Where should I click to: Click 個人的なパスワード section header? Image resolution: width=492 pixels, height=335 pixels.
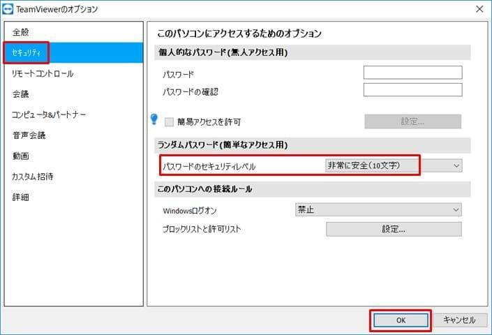[313, 52]
